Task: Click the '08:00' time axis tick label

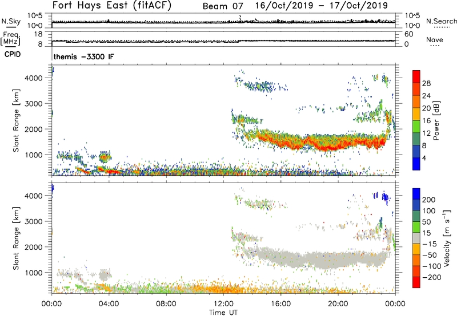Action: tap(166, 304)
